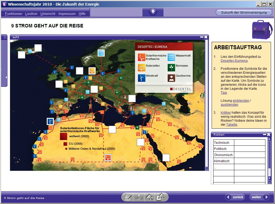Open the Unterricht menu
The height and width of the screenshot is (204, 275).
click(48, 14)
